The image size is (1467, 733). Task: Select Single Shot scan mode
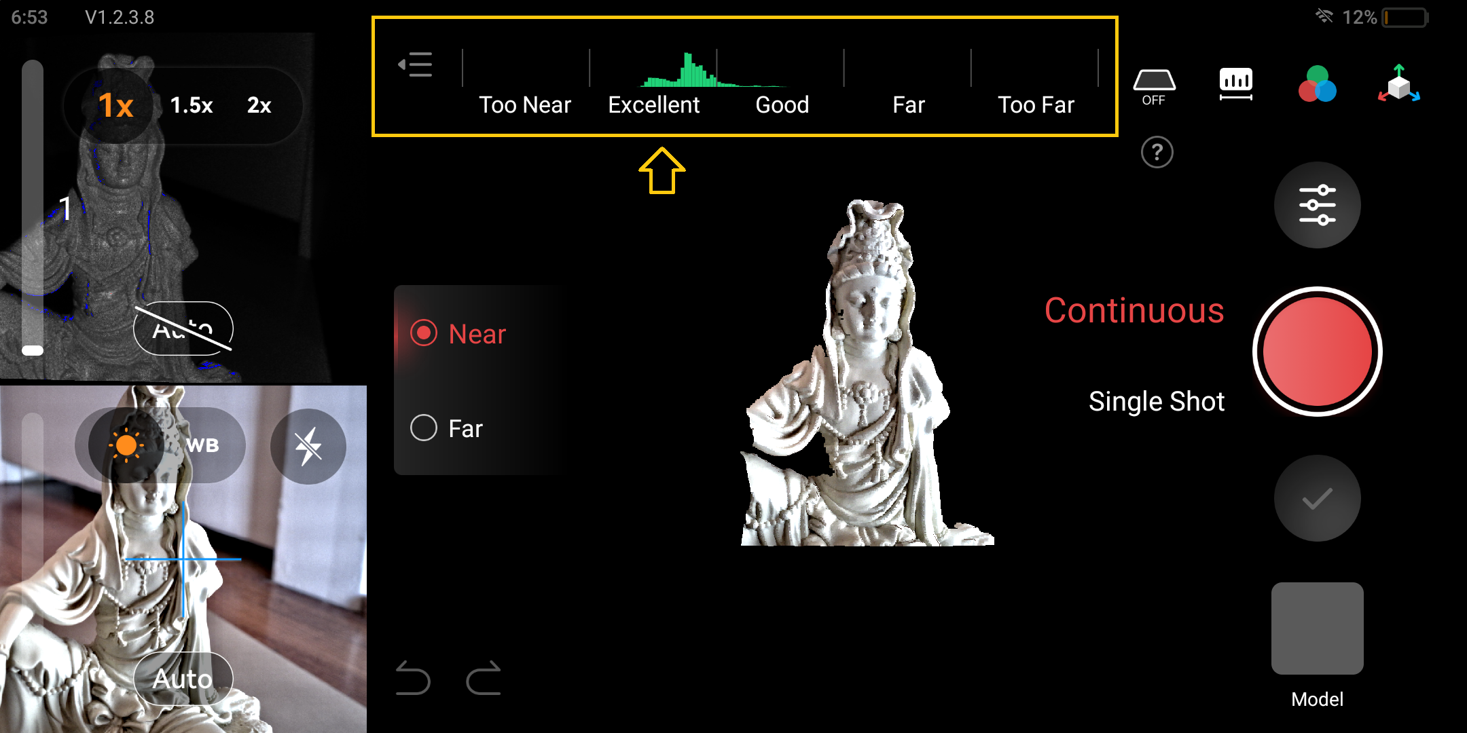tap(1156, 401)
